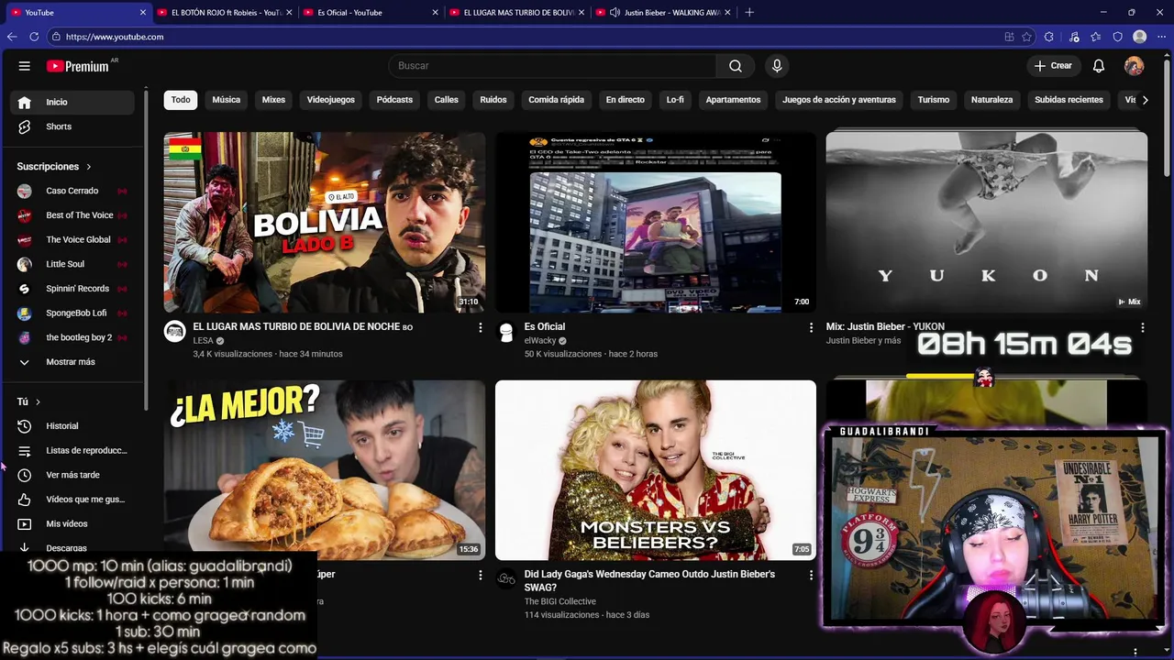Start voice search with microphone icon
The height and width of the screenshot is (660, 1174).
pos(777,66)
